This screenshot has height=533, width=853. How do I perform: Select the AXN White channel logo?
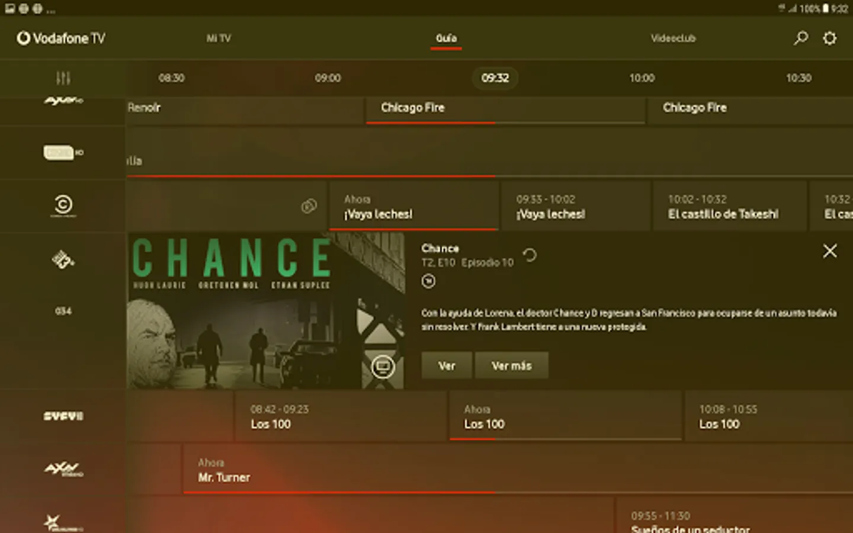63,470
